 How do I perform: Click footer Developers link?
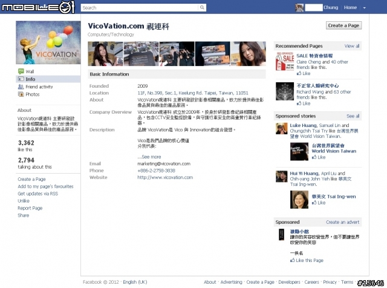click(289, 282)
